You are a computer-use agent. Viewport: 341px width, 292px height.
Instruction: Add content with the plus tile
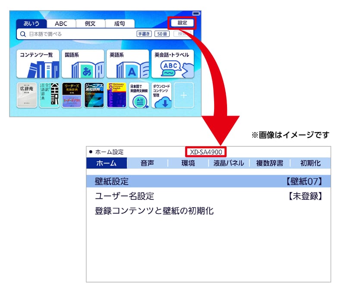pyautogui.click(x=184, y=95)
